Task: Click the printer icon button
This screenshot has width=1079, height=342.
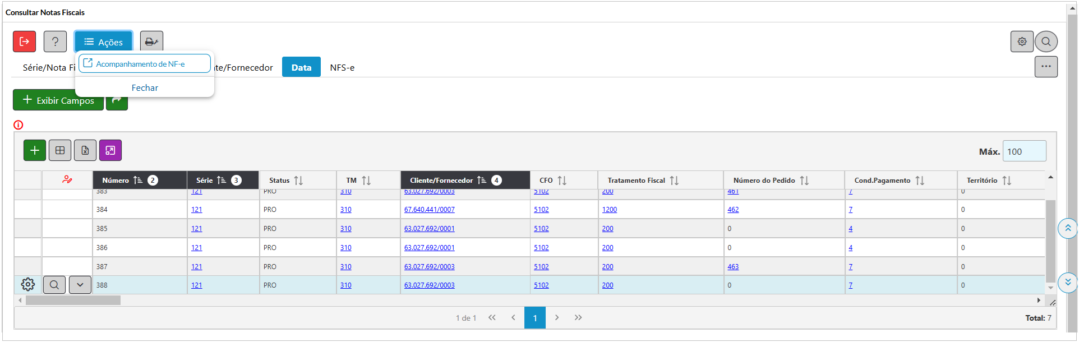Action: (x=151, y=41)
